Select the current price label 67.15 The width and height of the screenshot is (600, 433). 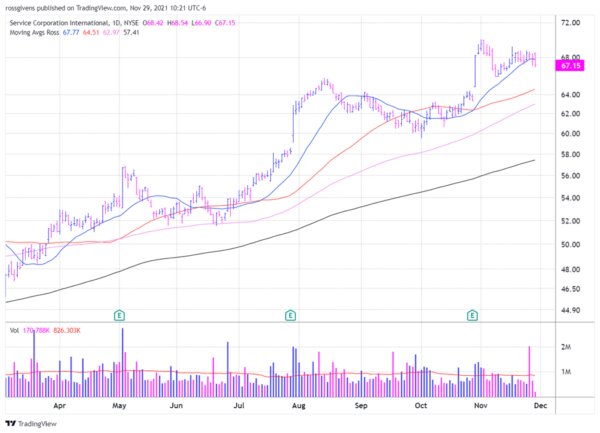(x=569, y=65)
